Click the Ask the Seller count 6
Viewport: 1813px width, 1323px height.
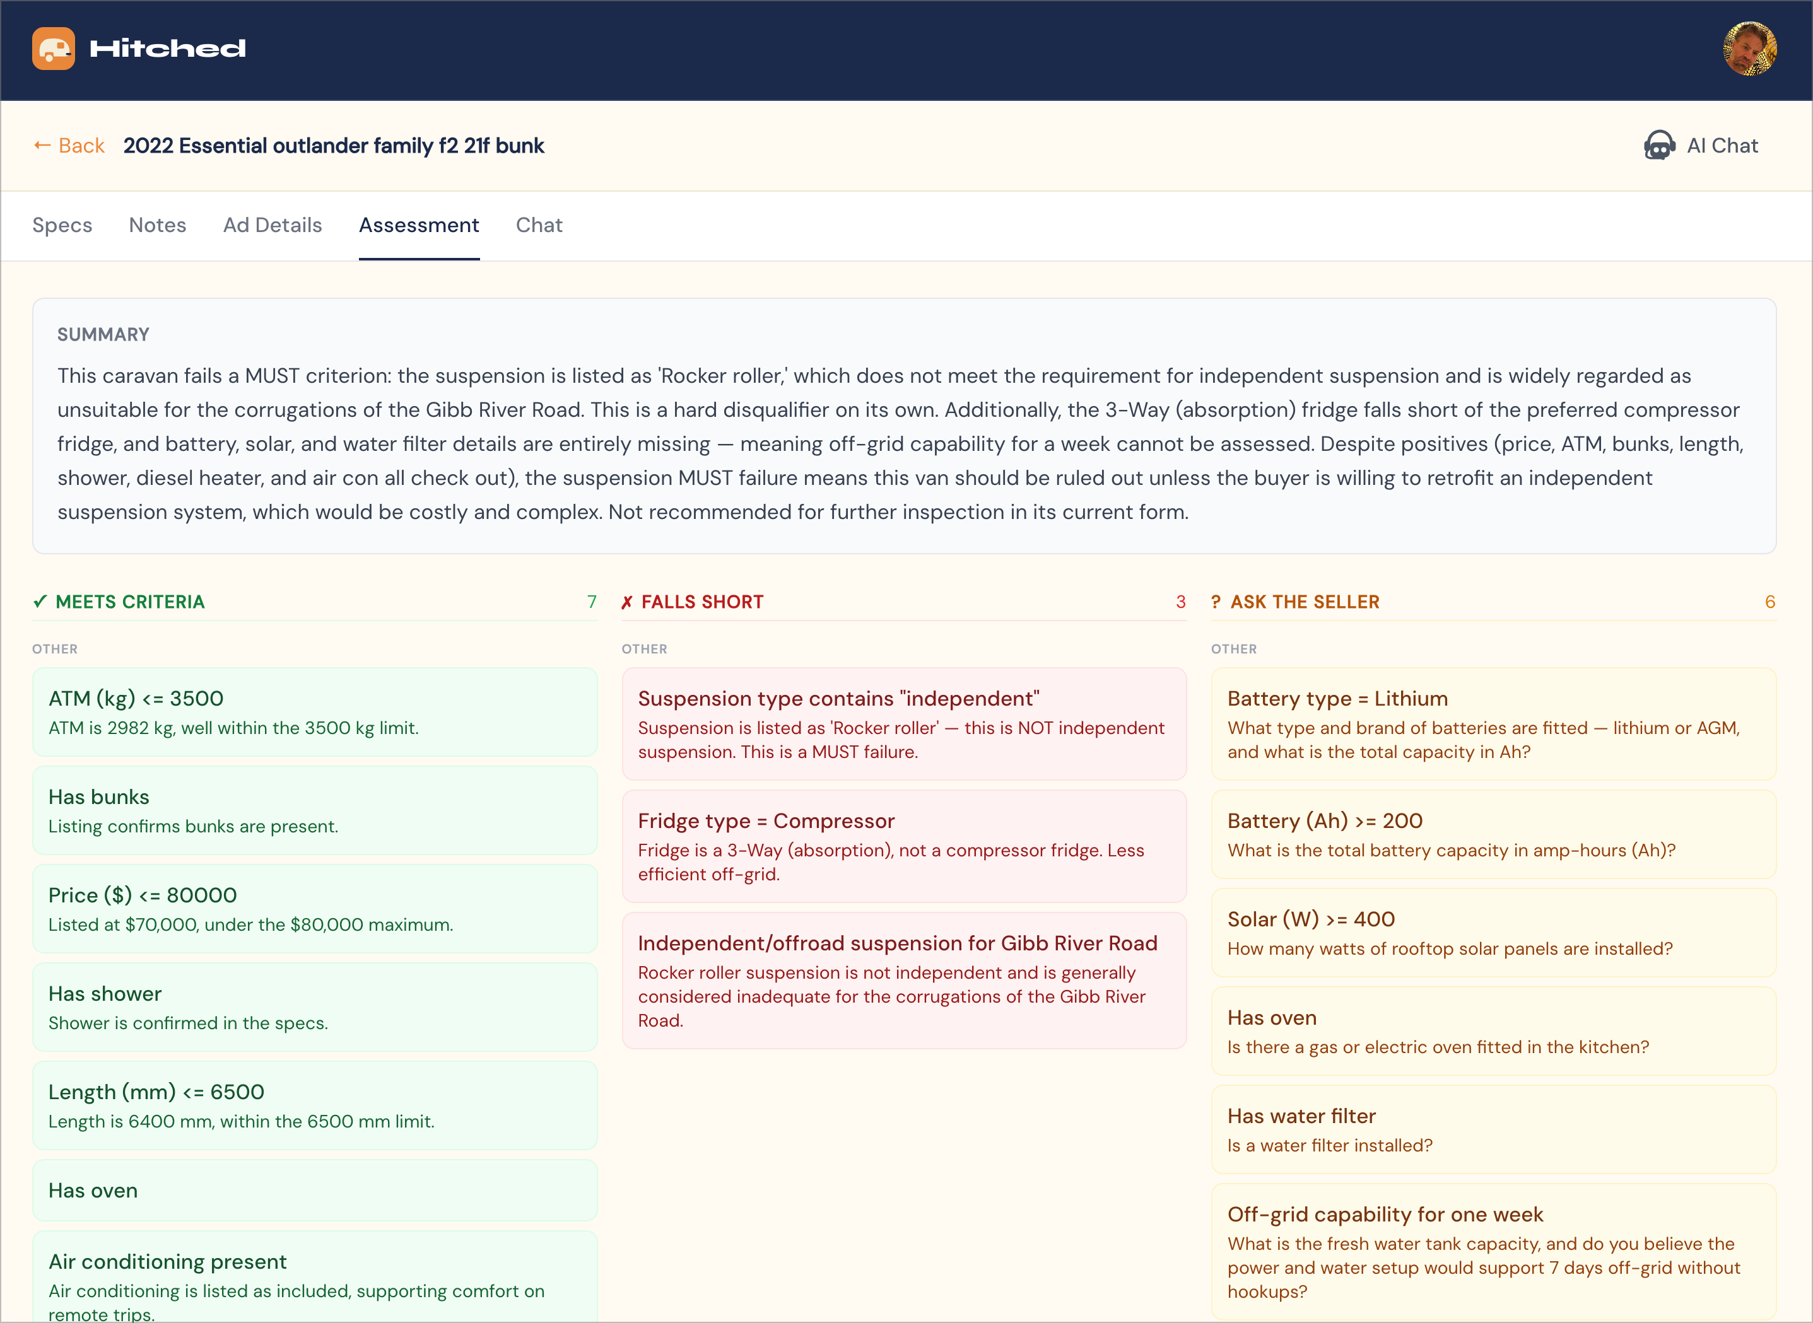[1771, 602]
